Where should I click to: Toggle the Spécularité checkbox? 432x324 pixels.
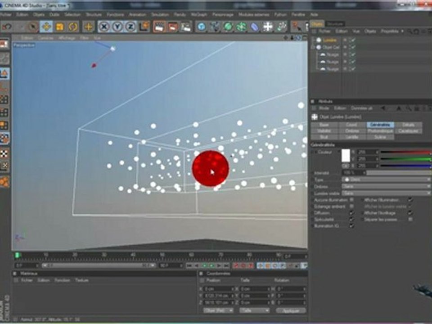[351, 220]
